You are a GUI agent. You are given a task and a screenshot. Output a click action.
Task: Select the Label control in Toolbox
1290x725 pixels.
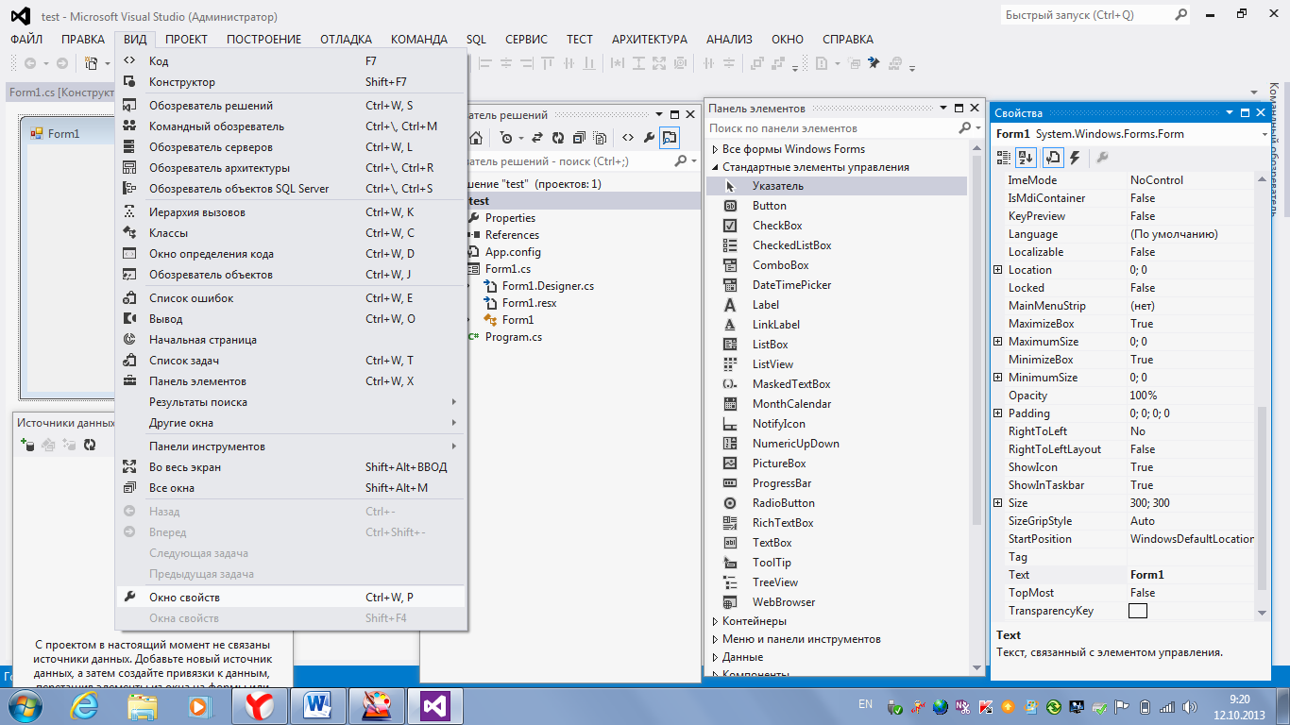[837, 305]
